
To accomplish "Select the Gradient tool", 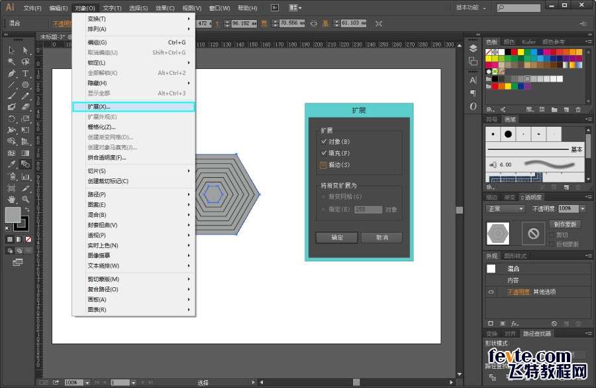I will pos(25,153).
